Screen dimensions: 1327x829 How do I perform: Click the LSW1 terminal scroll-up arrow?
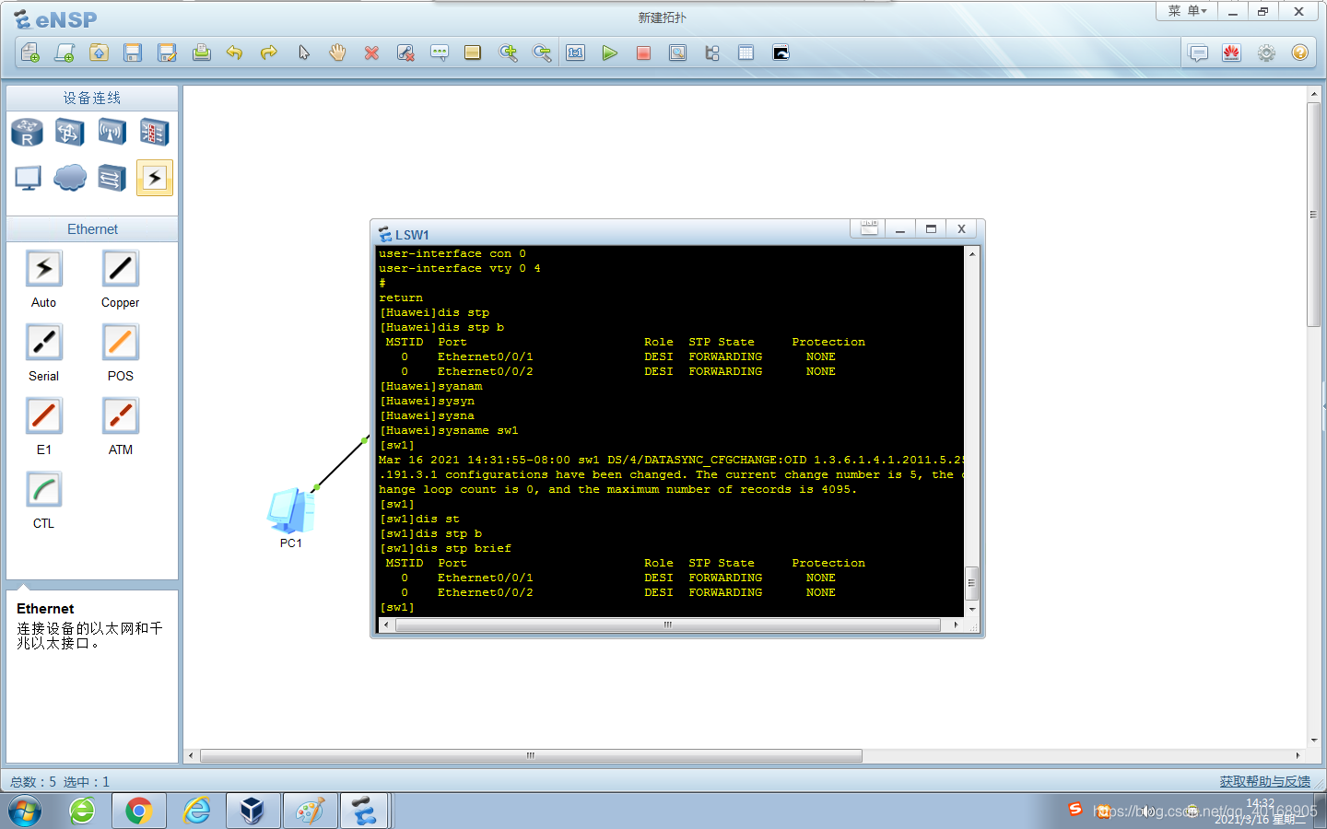[971, 253]
